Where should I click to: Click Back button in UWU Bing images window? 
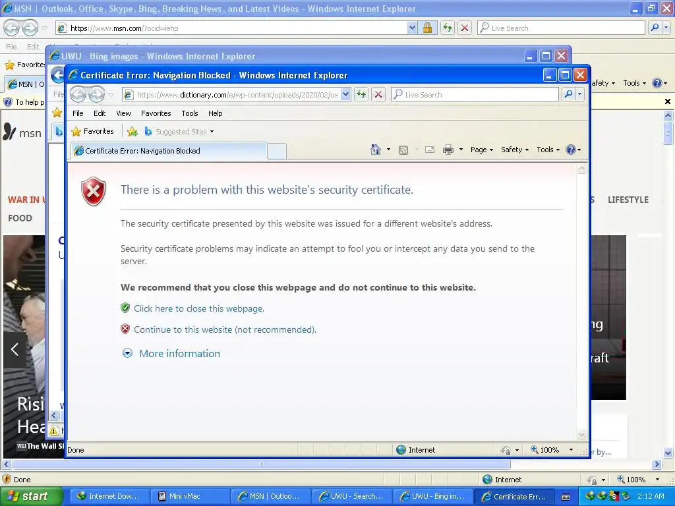pos(58,75)
